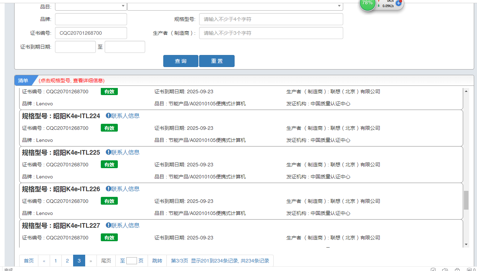Focus the 品牌 input field
Viewport: 477px width, 271px height.
pyautogui.click(x=91, y=19)
